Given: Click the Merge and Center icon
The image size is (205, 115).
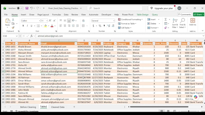Looking at the screenshot, I should point(83,26).
